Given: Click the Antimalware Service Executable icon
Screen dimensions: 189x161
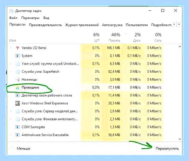Looking at the screenshot, I should (18, 135).
